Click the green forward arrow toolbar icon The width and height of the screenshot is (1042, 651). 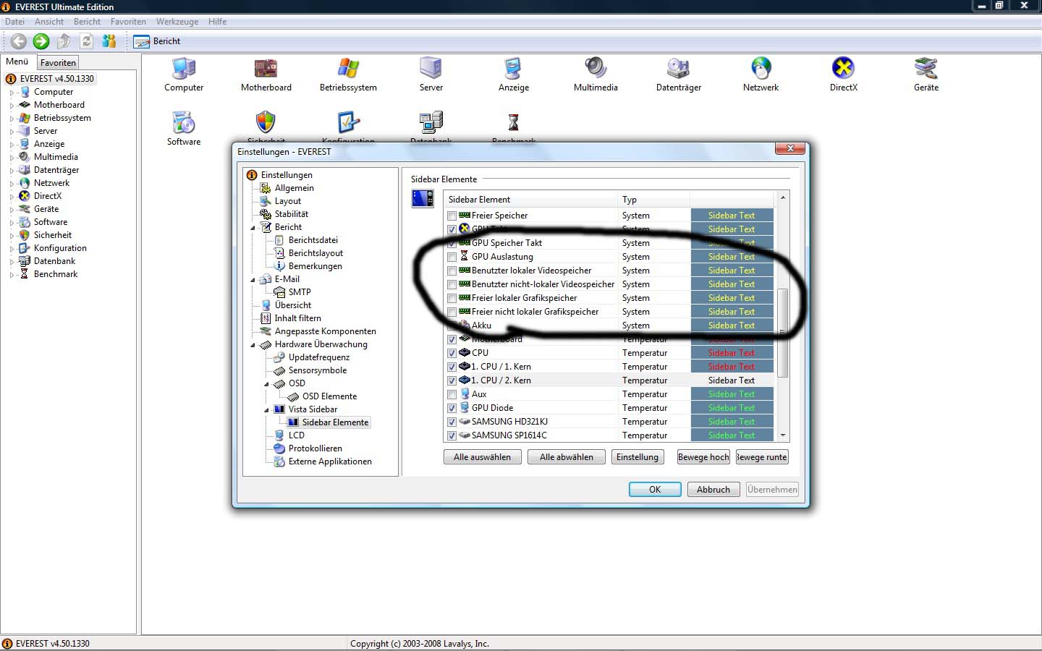pos(41,41)
